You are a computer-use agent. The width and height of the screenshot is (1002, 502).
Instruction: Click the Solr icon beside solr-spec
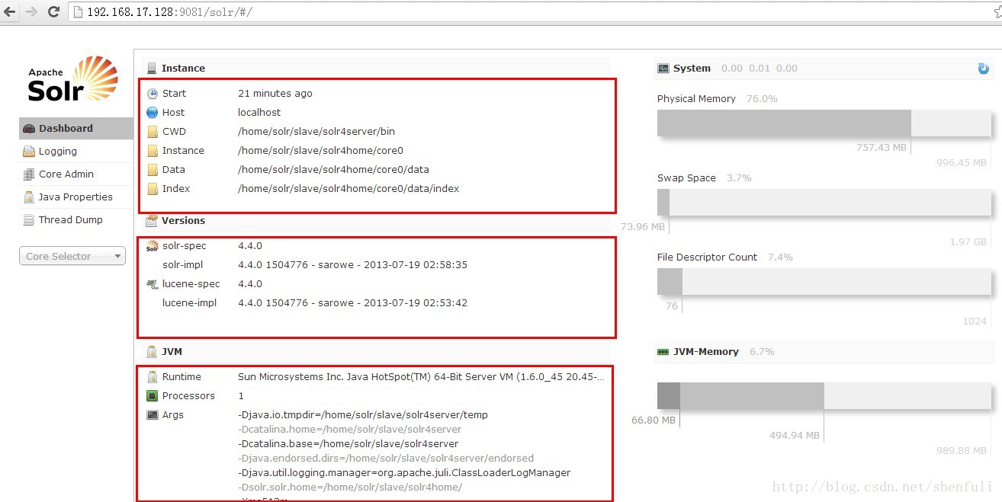[152, 245]
